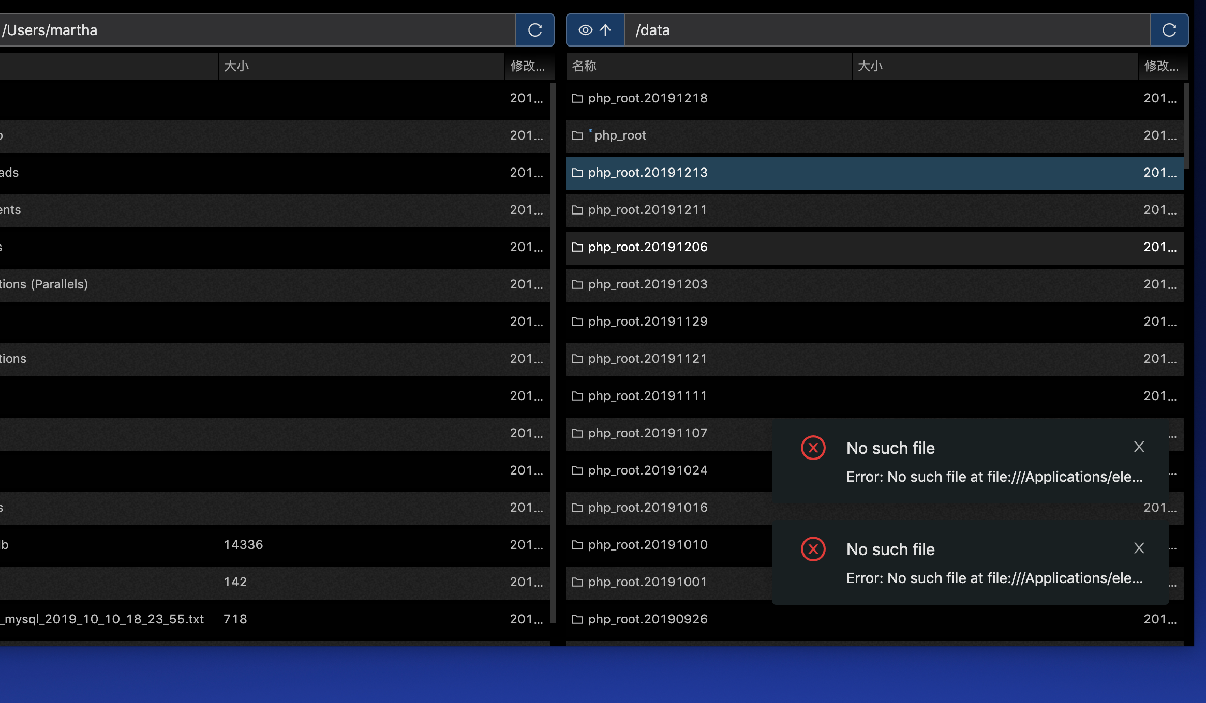The height and width of the screenshot is (703, 1206).
Task: Select the php_root.20191206 folder
Action: point(648,247)
